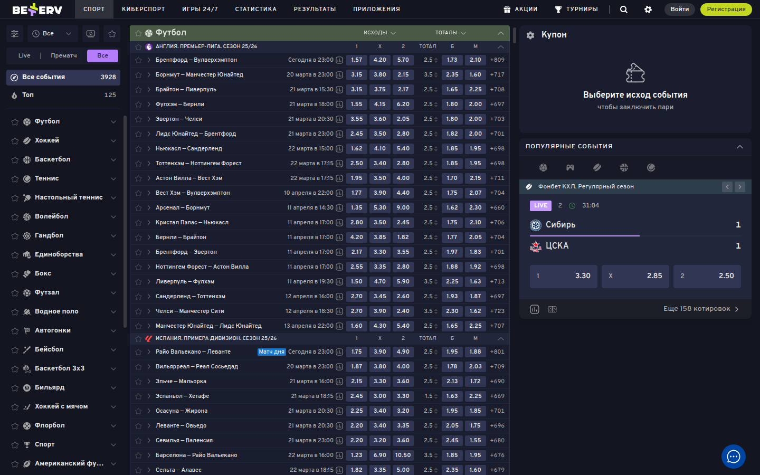760x475 pixels.
Task: Open the live chat support bubble
Action: tap(733, 457)
